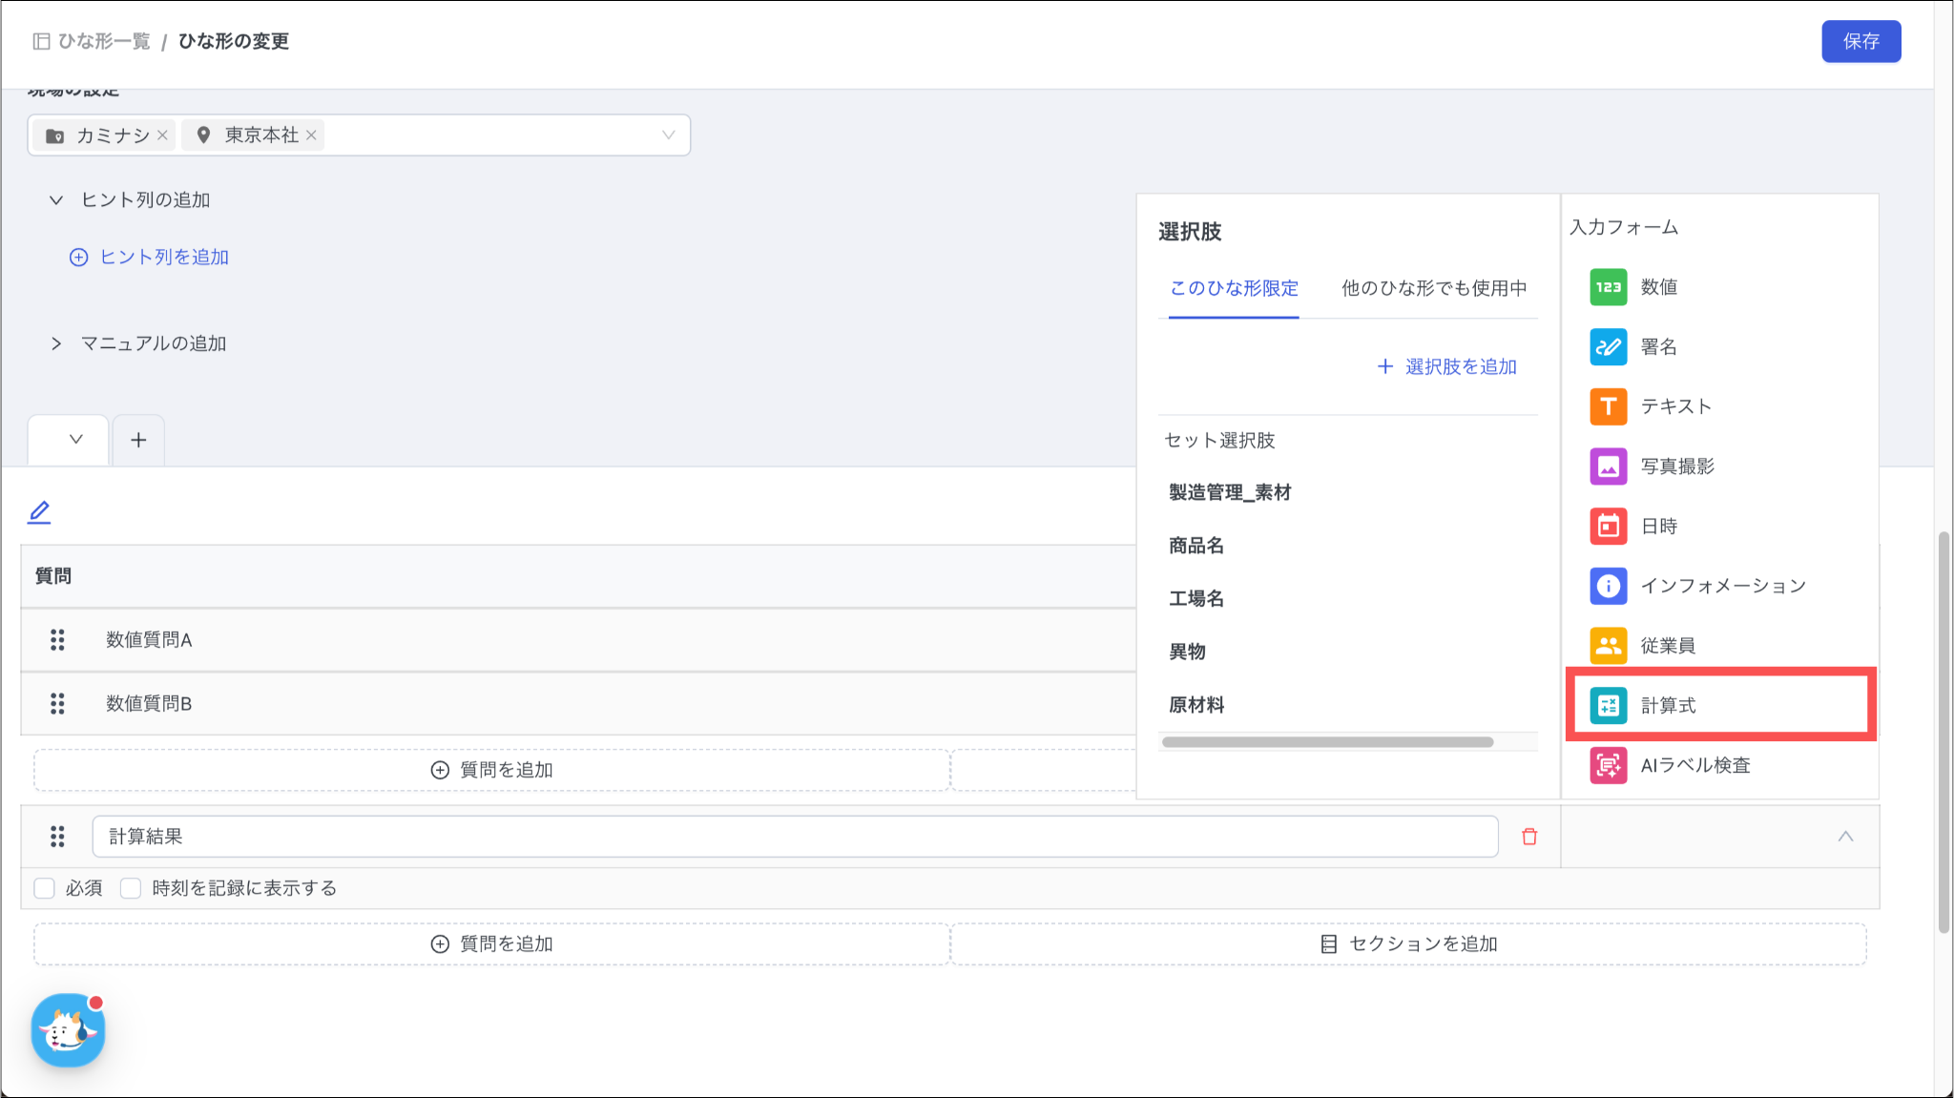Choose the テキスト text input icon

pos(1608,406)
